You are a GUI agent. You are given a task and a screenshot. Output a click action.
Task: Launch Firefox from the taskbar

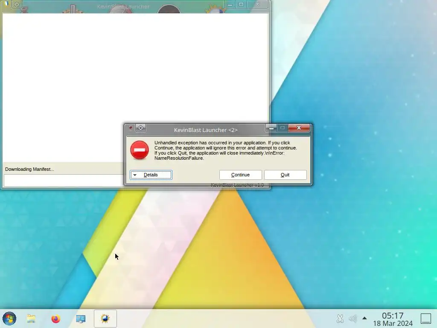coord(56,319)
